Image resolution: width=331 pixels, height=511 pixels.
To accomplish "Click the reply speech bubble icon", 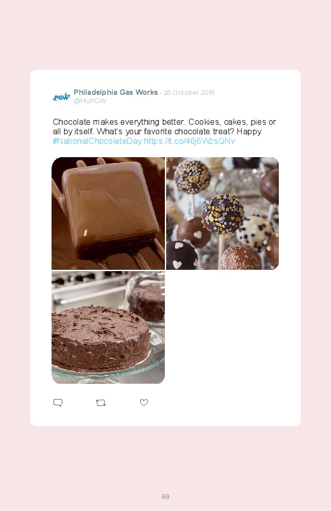I will 58,403.
